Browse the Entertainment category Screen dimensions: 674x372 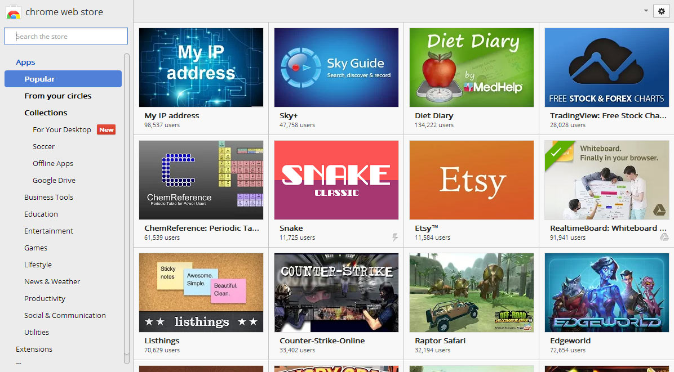click(x=48, y=231)
